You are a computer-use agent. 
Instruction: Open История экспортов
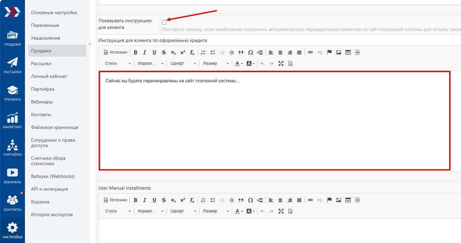(x=52, y=214)
